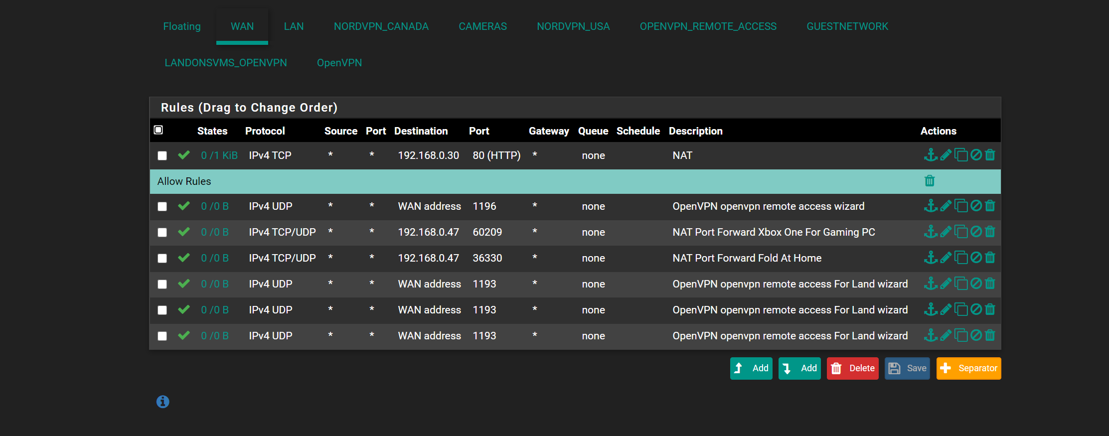Click the 'NAT Port Forward Fold At Home' description
Viewport: 1109px width, 436px height.
(x=747, y=258)
